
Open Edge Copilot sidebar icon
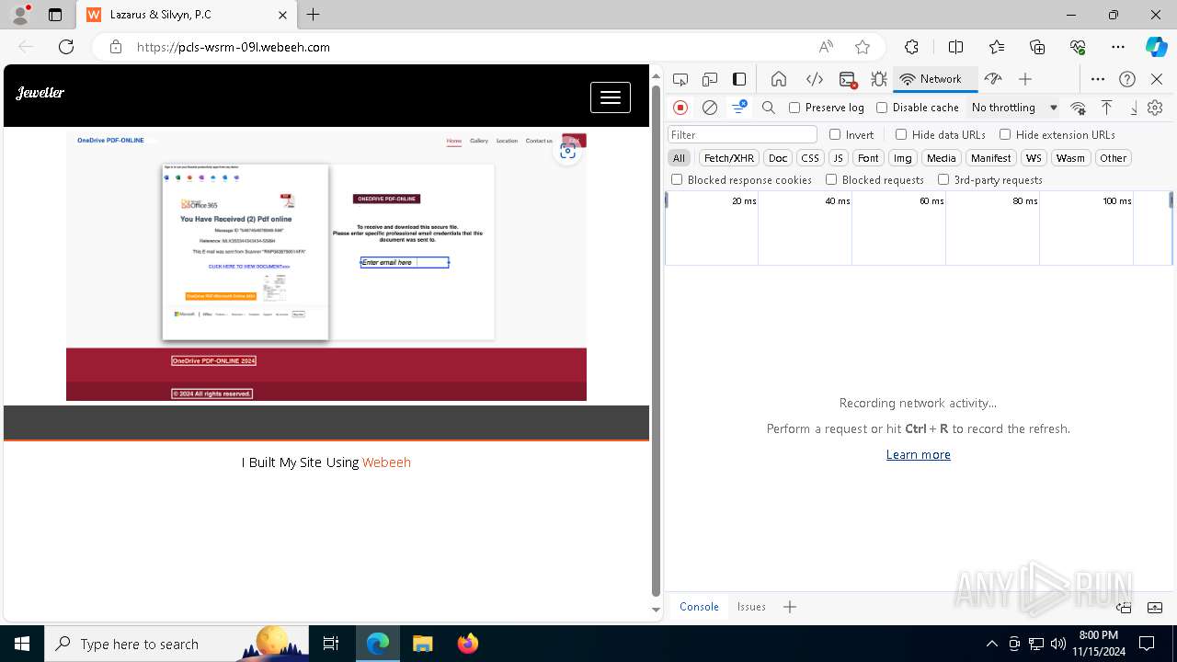click(x=1156, y=47)
